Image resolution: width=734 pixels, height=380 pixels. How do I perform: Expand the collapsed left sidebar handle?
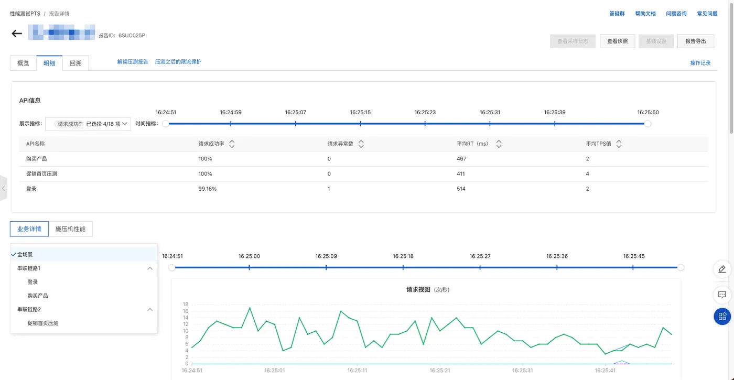pos(3,188)
